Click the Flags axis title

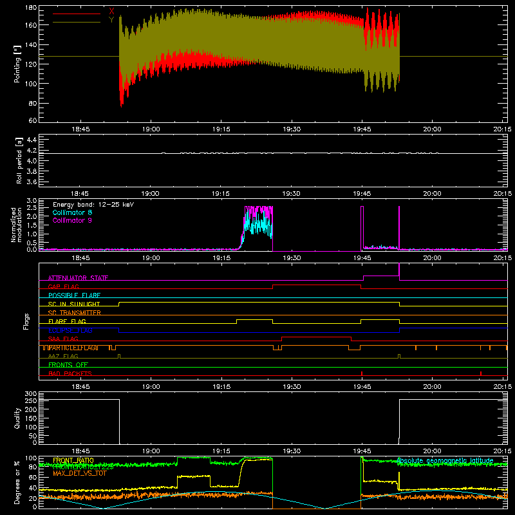(x=26, y=321)
